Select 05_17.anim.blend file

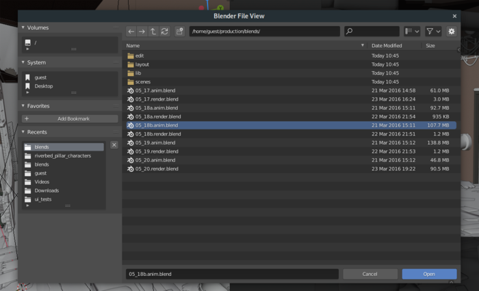(291, 90)
